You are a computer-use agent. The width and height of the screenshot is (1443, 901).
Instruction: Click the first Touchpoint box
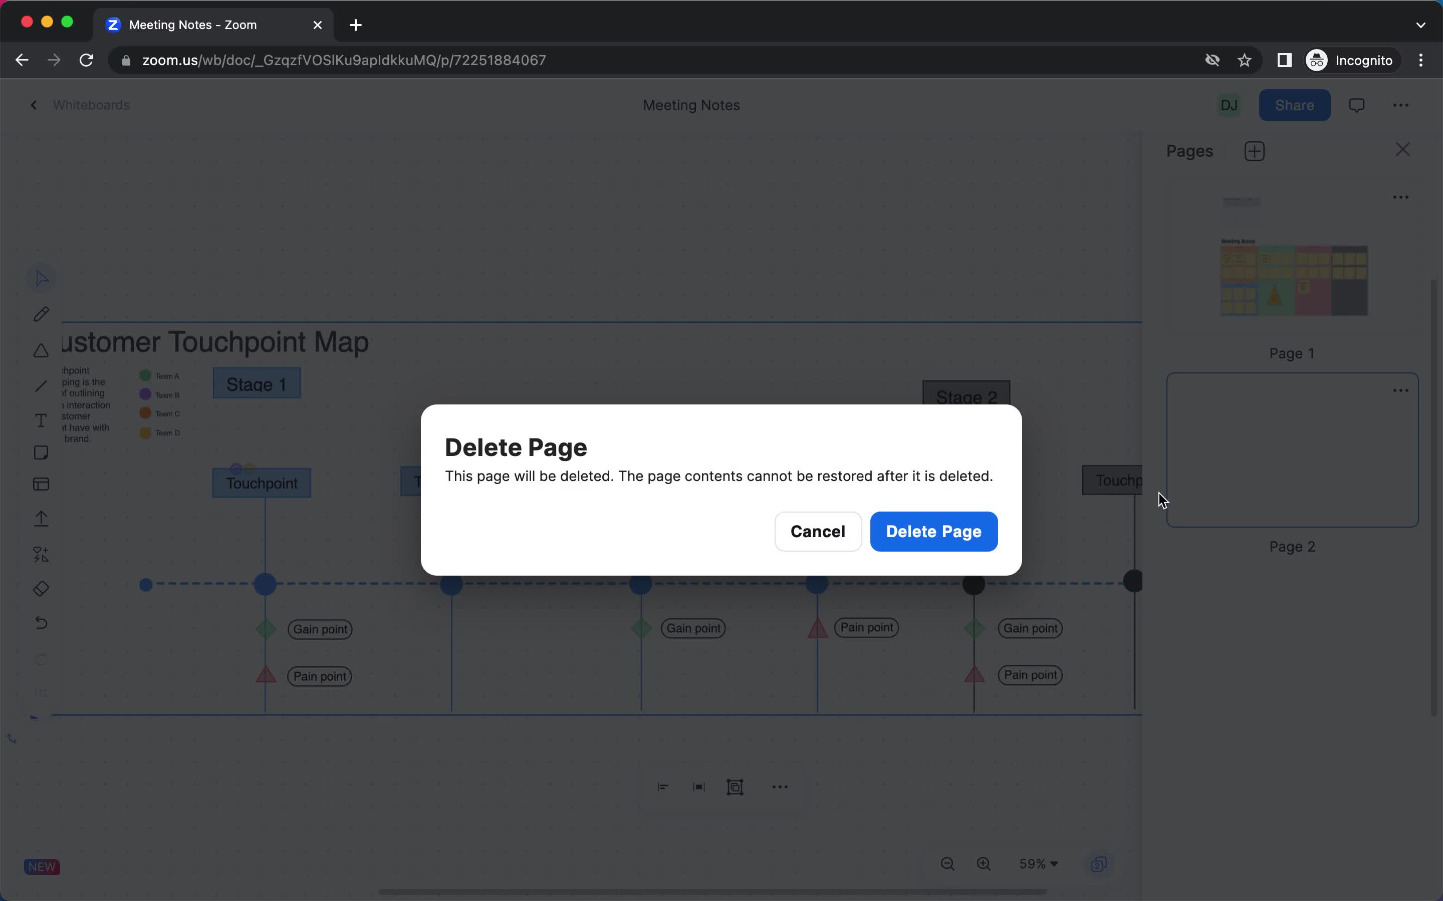(x=261, y=483)
